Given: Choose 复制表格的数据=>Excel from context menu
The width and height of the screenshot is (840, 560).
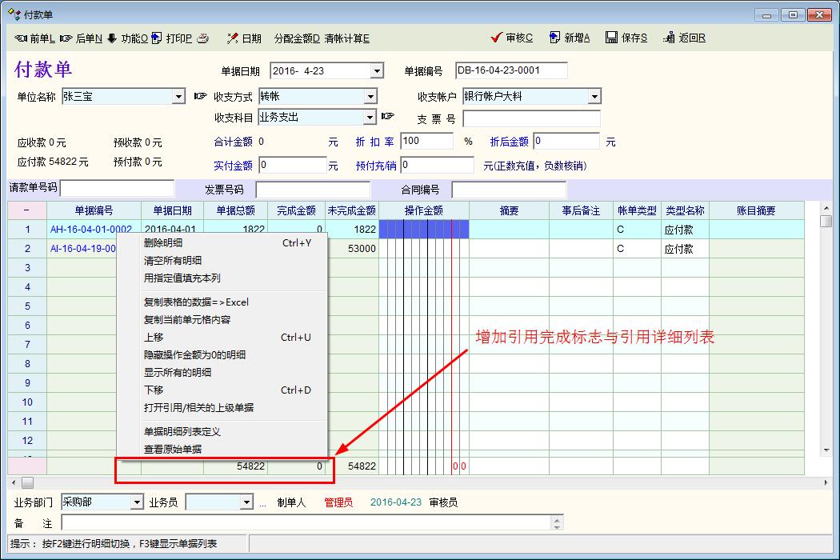Looking at the screenshot, I should [196, 302].
